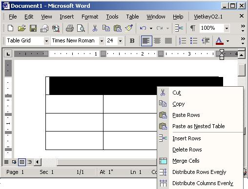Screen dimensions: 248x189
Task: Toggle Show/Hide paragraph marks
Action: [193, 28]
